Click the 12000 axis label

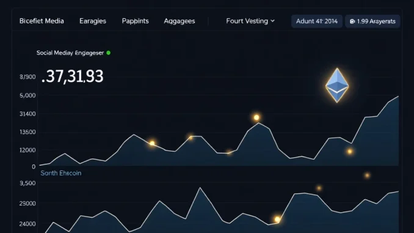27,150
